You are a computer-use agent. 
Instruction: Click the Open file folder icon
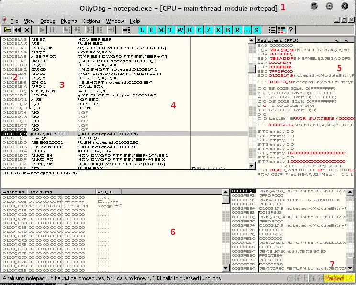point(8,30)
